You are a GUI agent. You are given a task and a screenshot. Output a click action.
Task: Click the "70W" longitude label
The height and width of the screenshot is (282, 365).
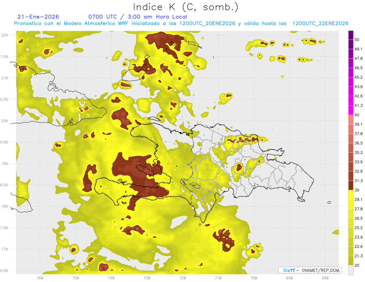coord(254,278)
